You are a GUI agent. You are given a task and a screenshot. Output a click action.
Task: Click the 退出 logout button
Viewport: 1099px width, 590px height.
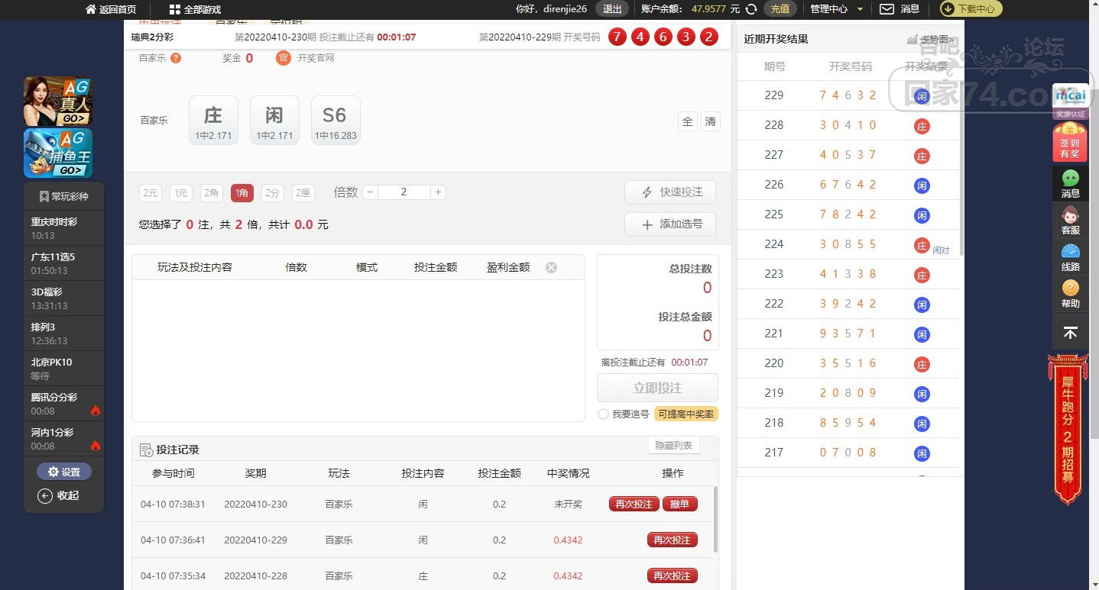(x=612, y=9)
